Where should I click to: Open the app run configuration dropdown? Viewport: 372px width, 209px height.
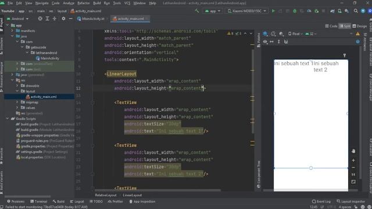click(213, 11)
